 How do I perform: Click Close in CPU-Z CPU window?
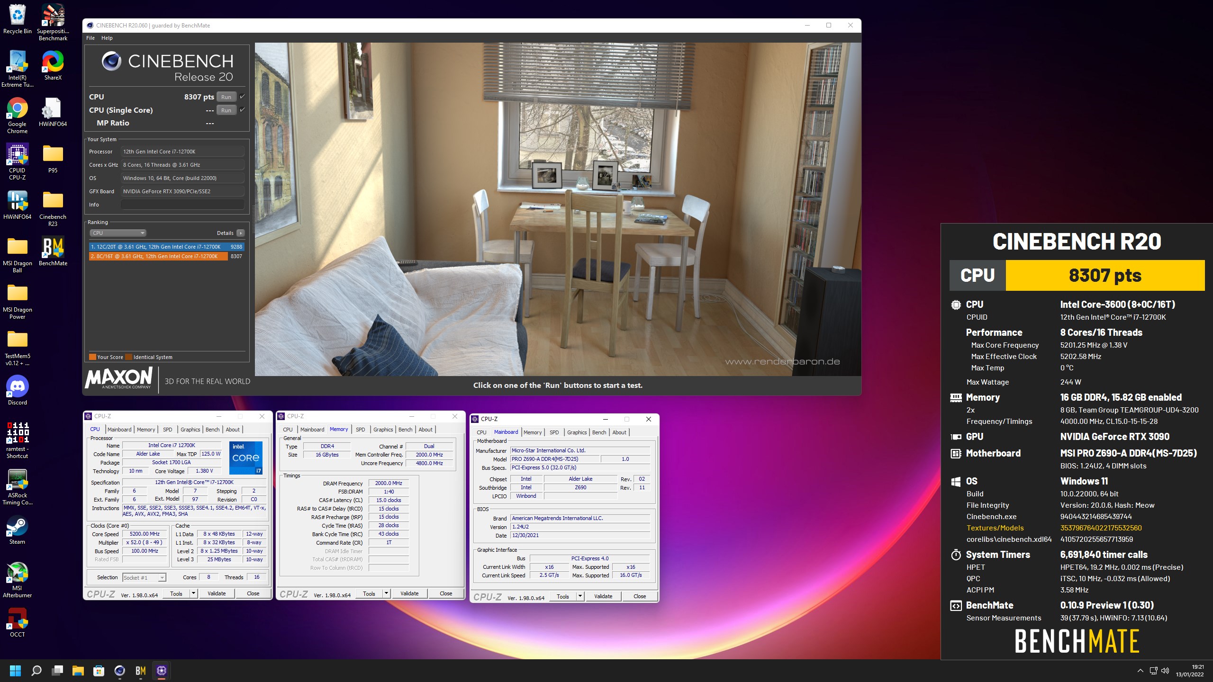[253, 593]
